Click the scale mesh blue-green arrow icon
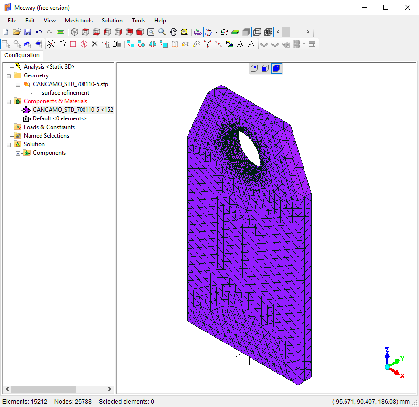 (229, 44)
